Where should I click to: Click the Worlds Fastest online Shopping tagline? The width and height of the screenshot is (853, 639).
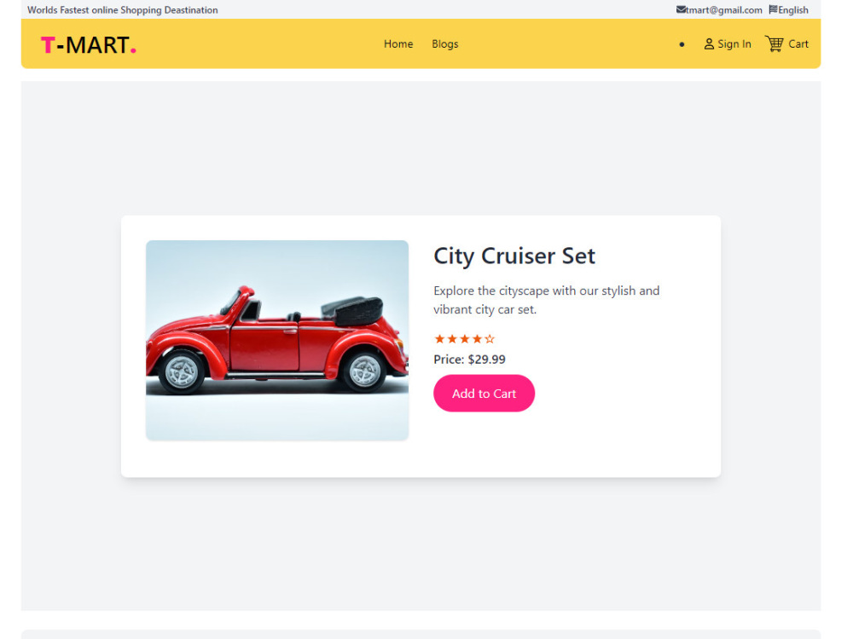(122, 9)
